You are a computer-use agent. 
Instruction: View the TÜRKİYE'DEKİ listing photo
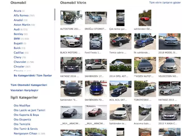tap(145, 89)
